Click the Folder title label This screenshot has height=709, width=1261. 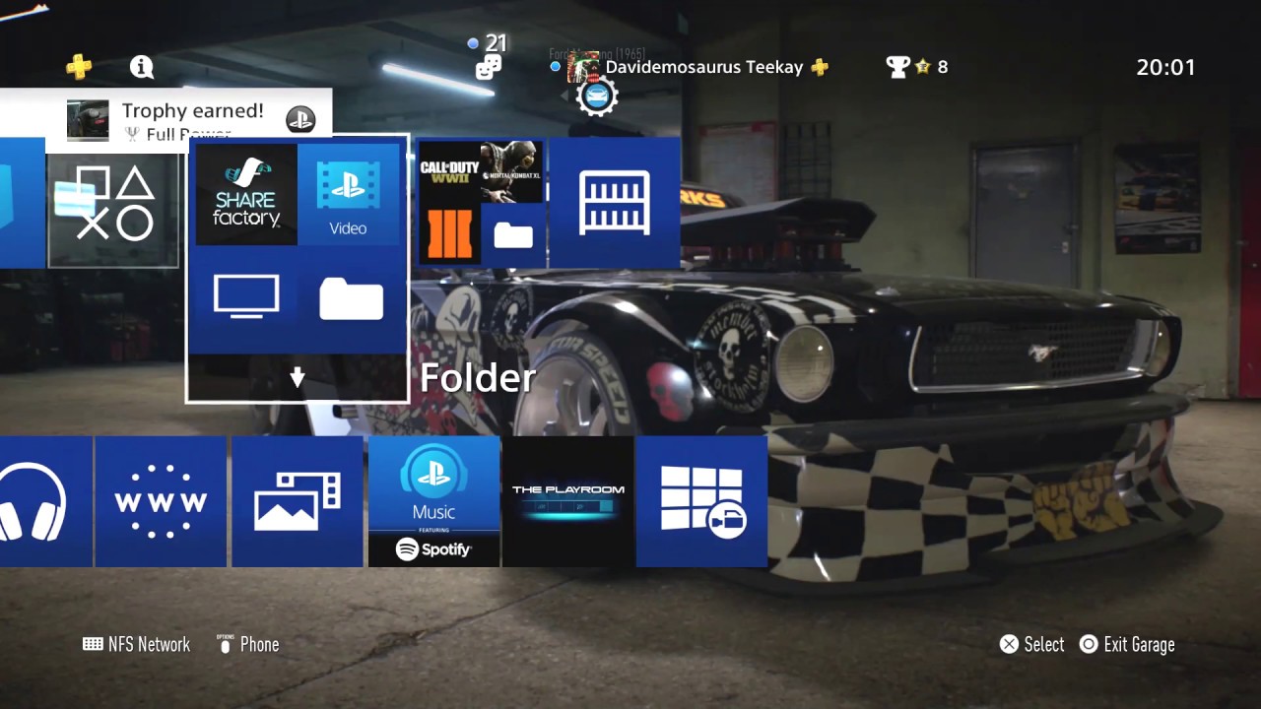coord(478,378)
